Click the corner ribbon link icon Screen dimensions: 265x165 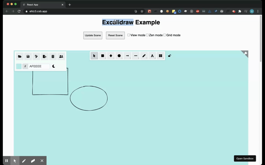pyautogui.click(x=246, y=53)
